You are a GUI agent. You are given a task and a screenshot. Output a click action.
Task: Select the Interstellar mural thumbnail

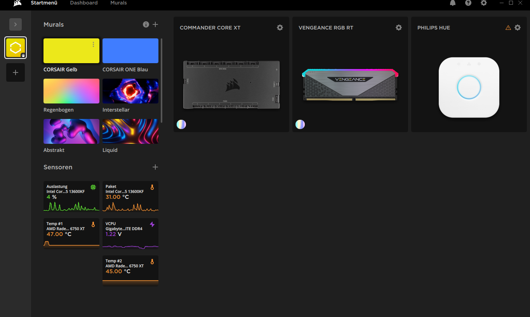pyautogui.click(x=130, y=91)
